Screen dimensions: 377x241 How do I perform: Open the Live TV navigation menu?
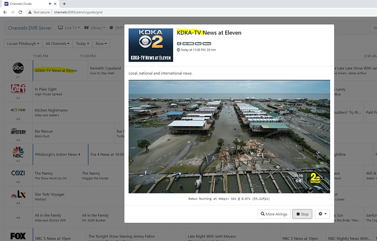pyautogui.click(x=70, y=27)
